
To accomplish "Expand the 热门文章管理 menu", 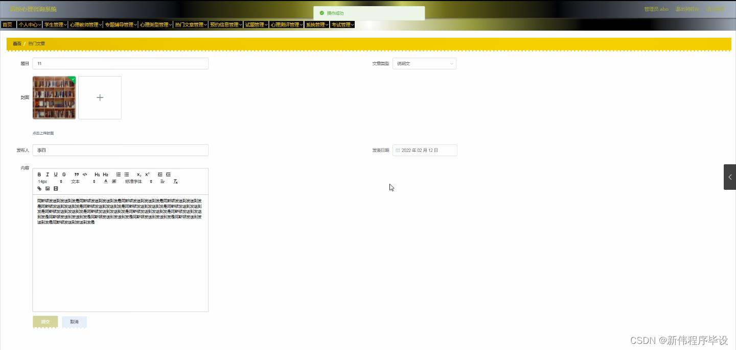I will tap(191, 24).
